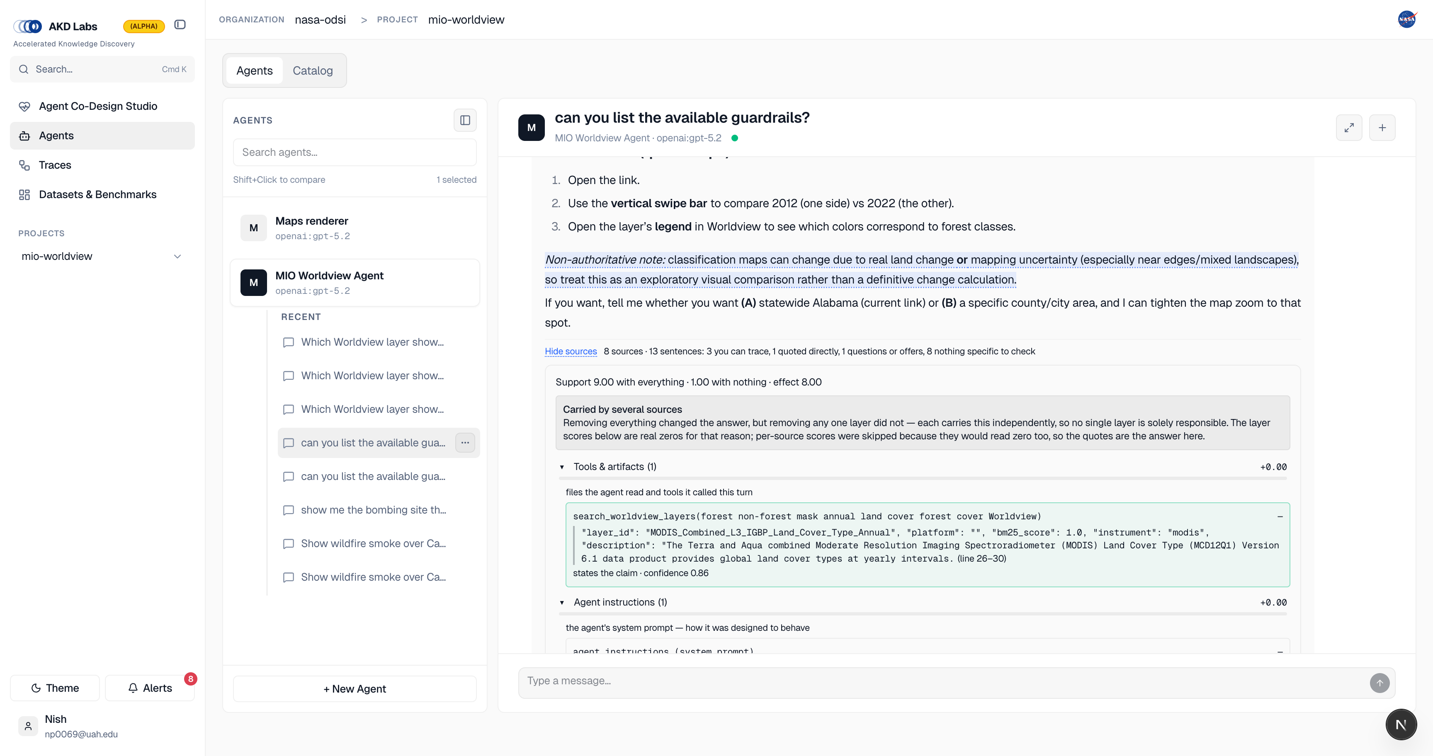Image resolution: width=1433 pixels, height=756 pixels.
Task: Click the '+0.00' score for Tools & artifacts
Action: pyautogui.click(x=1273, y=467)
